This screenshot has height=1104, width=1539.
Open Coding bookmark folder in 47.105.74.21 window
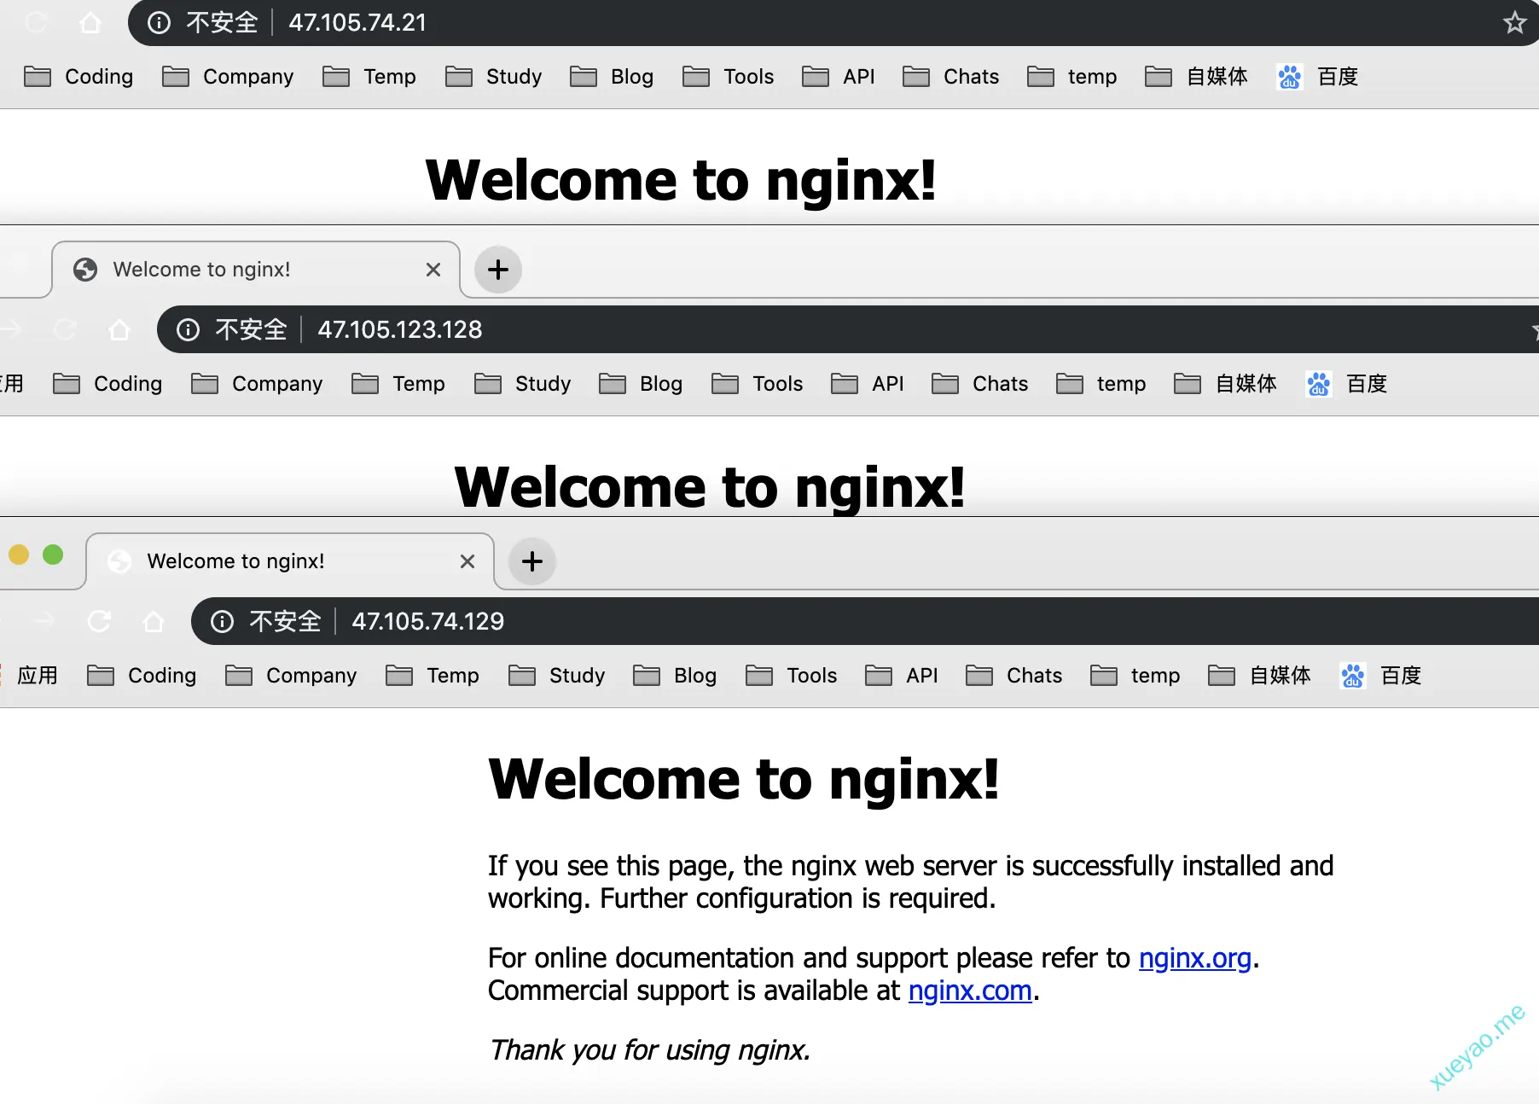point(78,77)
